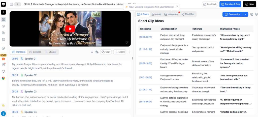The image size is (258, 117).
Task: Expand the Summarize dropdown arrow
Action: [x=245, y=14]
